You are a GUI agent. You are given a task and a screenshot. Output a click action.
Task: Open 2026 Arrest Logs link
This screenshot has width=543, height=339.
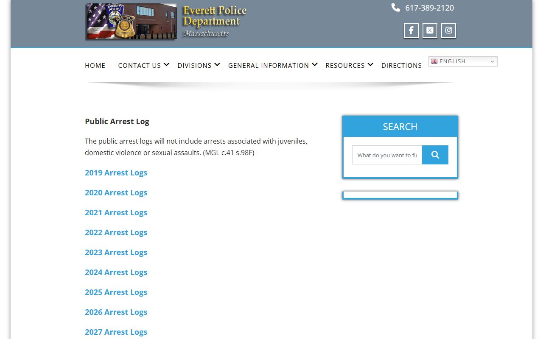point(116,312)
